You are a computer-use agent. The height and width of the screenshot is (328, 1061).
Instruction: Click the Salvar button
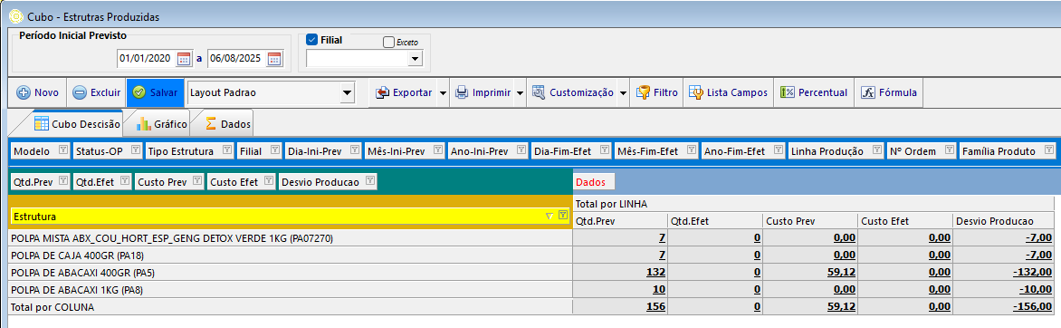click(x=156, y=92)
